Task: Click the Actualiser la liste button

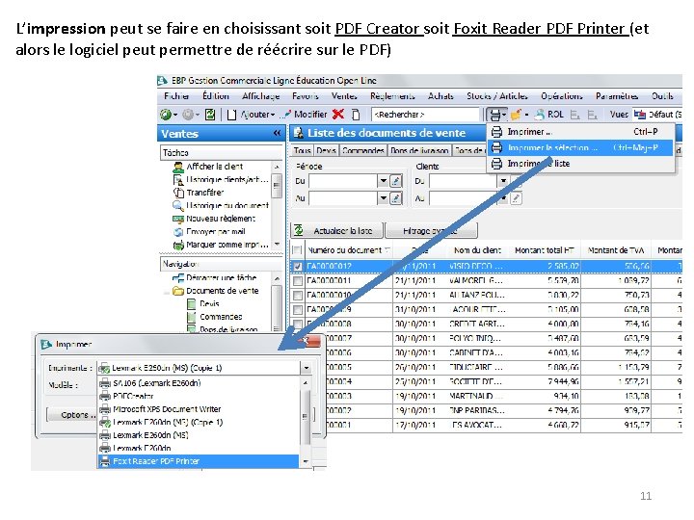Action: (x=336, y=231)
